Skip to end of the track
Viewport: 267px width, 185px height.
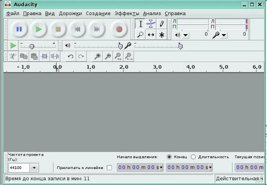[97, 29]
